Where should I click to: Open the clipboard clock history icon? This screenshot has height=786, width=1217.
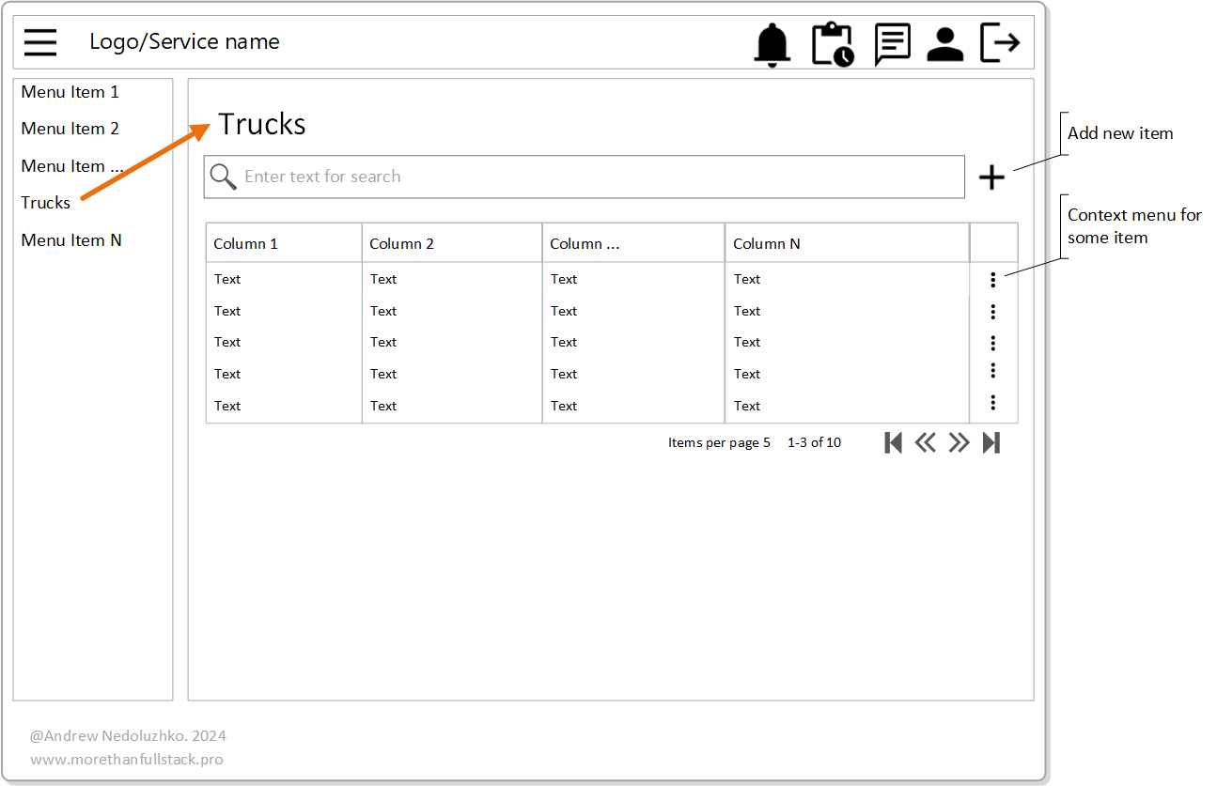coord(833,44)
